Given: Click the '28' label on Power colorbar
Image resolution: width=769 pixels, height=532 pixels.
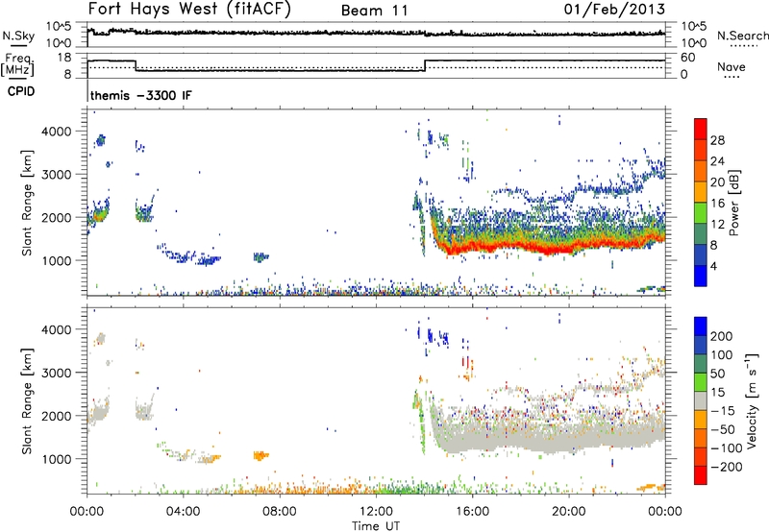Looking at the screenshot, I should [717, 140].
